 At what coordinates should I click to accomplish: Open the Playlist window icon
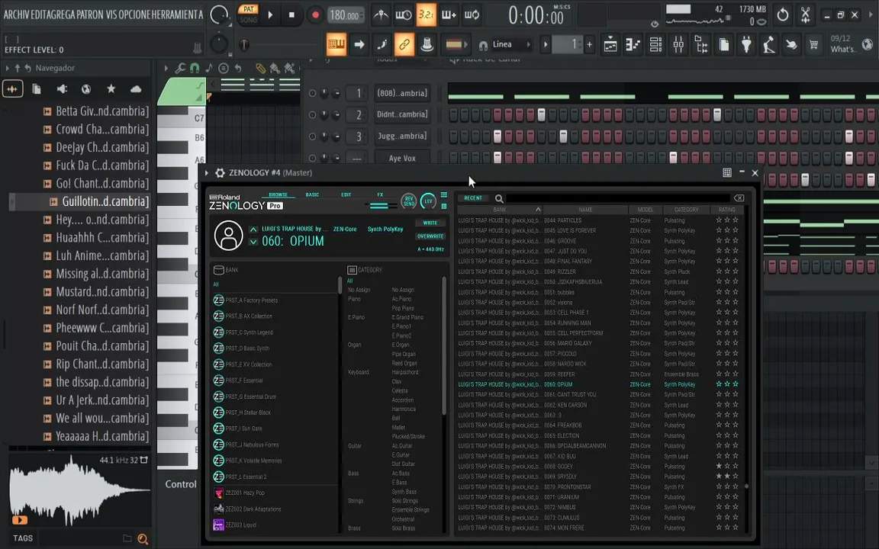(610, 45)
